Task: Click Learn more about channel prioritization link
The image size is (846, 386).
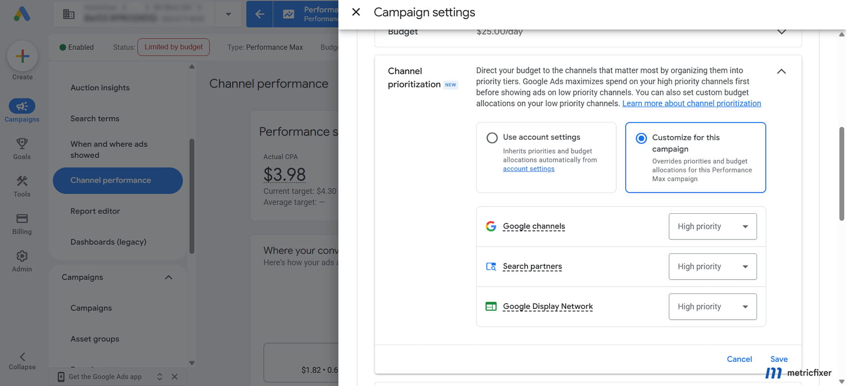Action: tap(691, 103)
